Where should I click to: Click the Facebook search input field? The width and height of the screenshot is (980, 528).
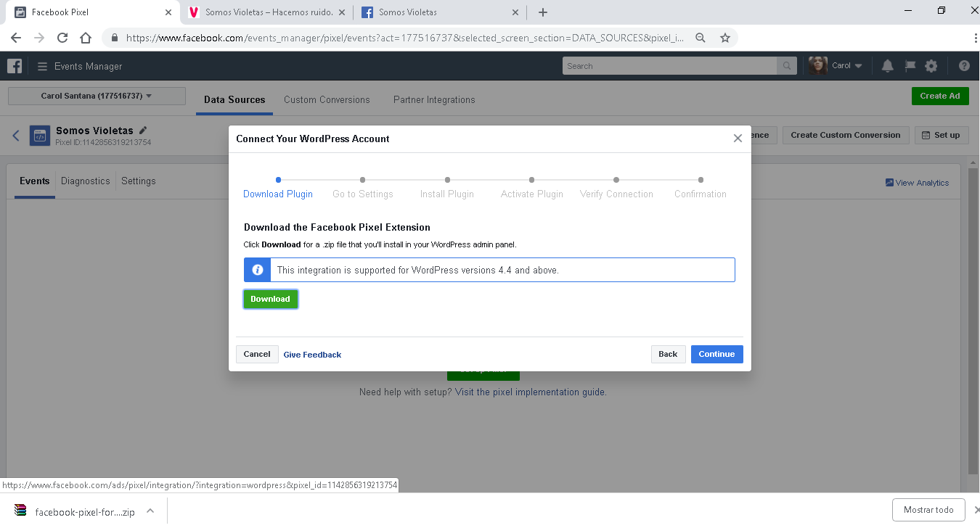point(669,66)
